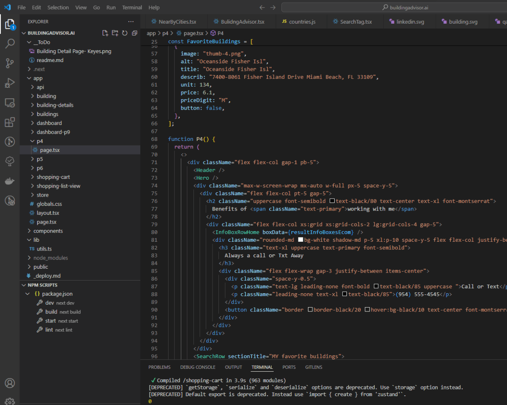Open the Terminal menu
507x405 pixels.
132,8
